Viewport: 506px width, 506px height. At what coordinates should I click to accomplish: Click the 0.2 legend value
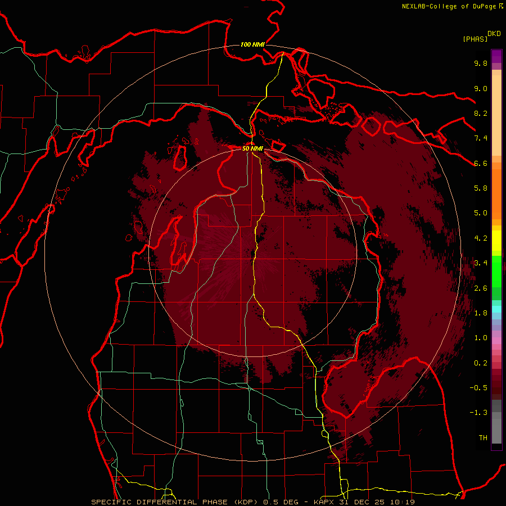click(x=481, y=363)
